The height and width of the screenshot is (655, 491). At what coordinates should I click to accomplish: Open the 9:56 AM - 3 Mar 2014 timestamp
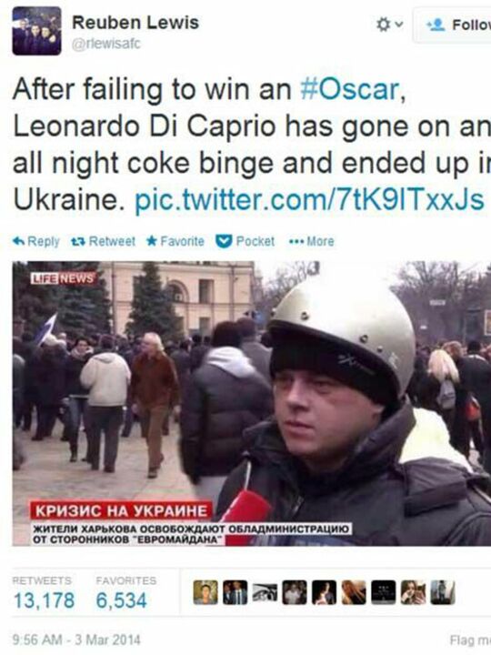click(x=76, y=640)
